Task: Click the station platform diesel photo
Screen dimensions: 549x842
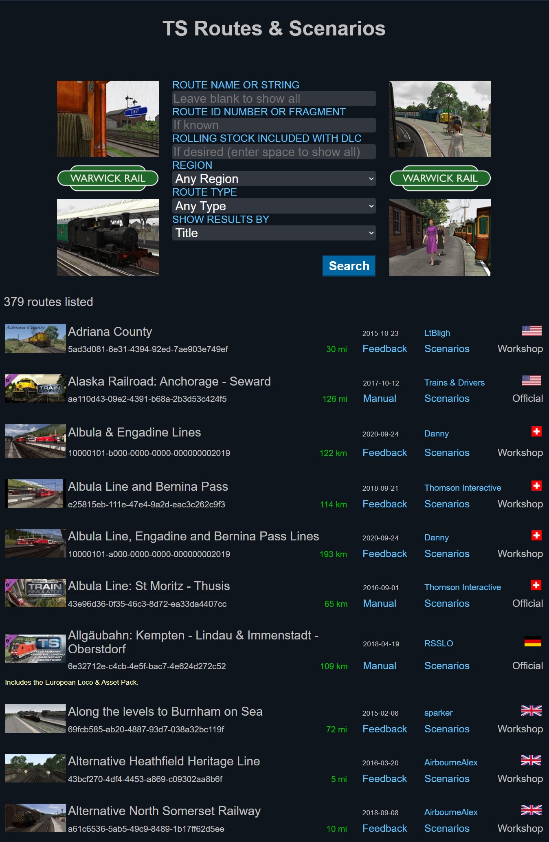Action: pos(440,119)
